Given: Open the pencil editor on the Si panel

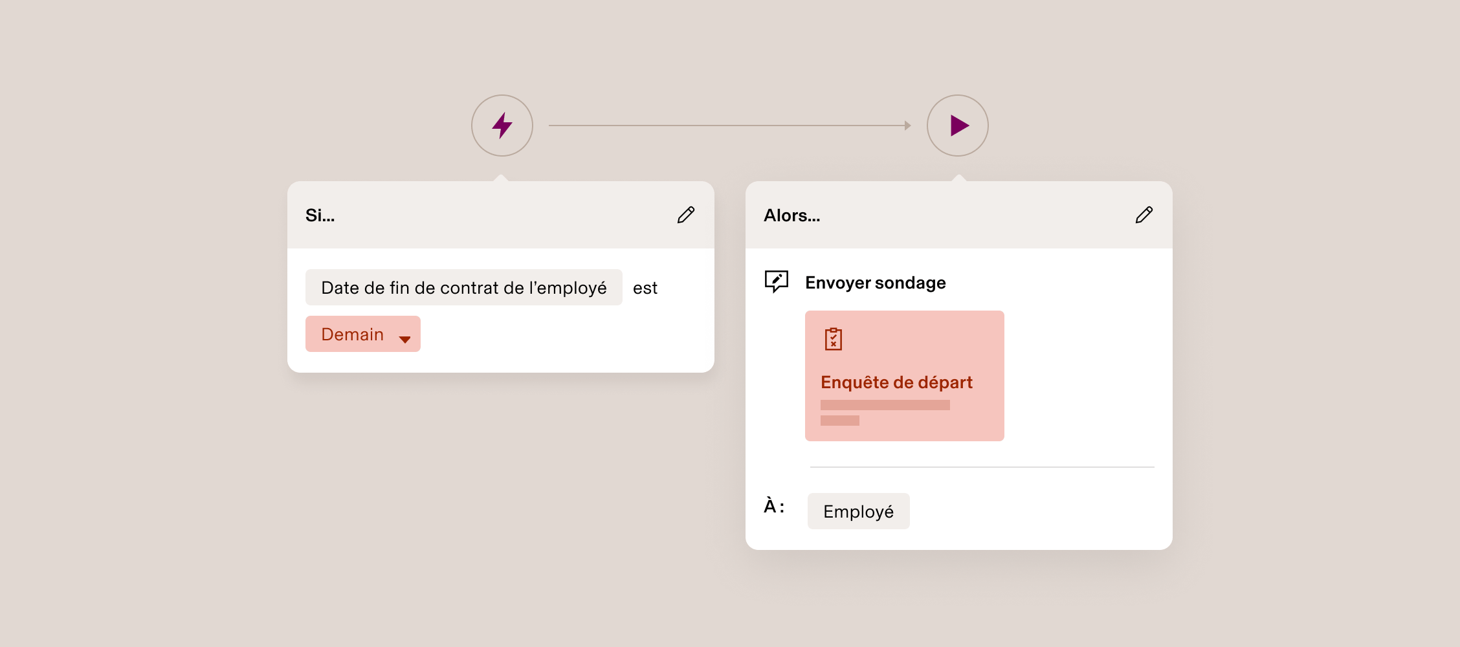Looking at the screenshot, I should click(687, 215).
